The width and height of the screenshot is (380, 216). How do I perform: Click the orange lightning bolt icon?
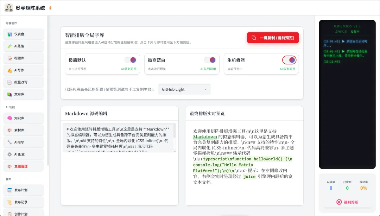[50, 8]
